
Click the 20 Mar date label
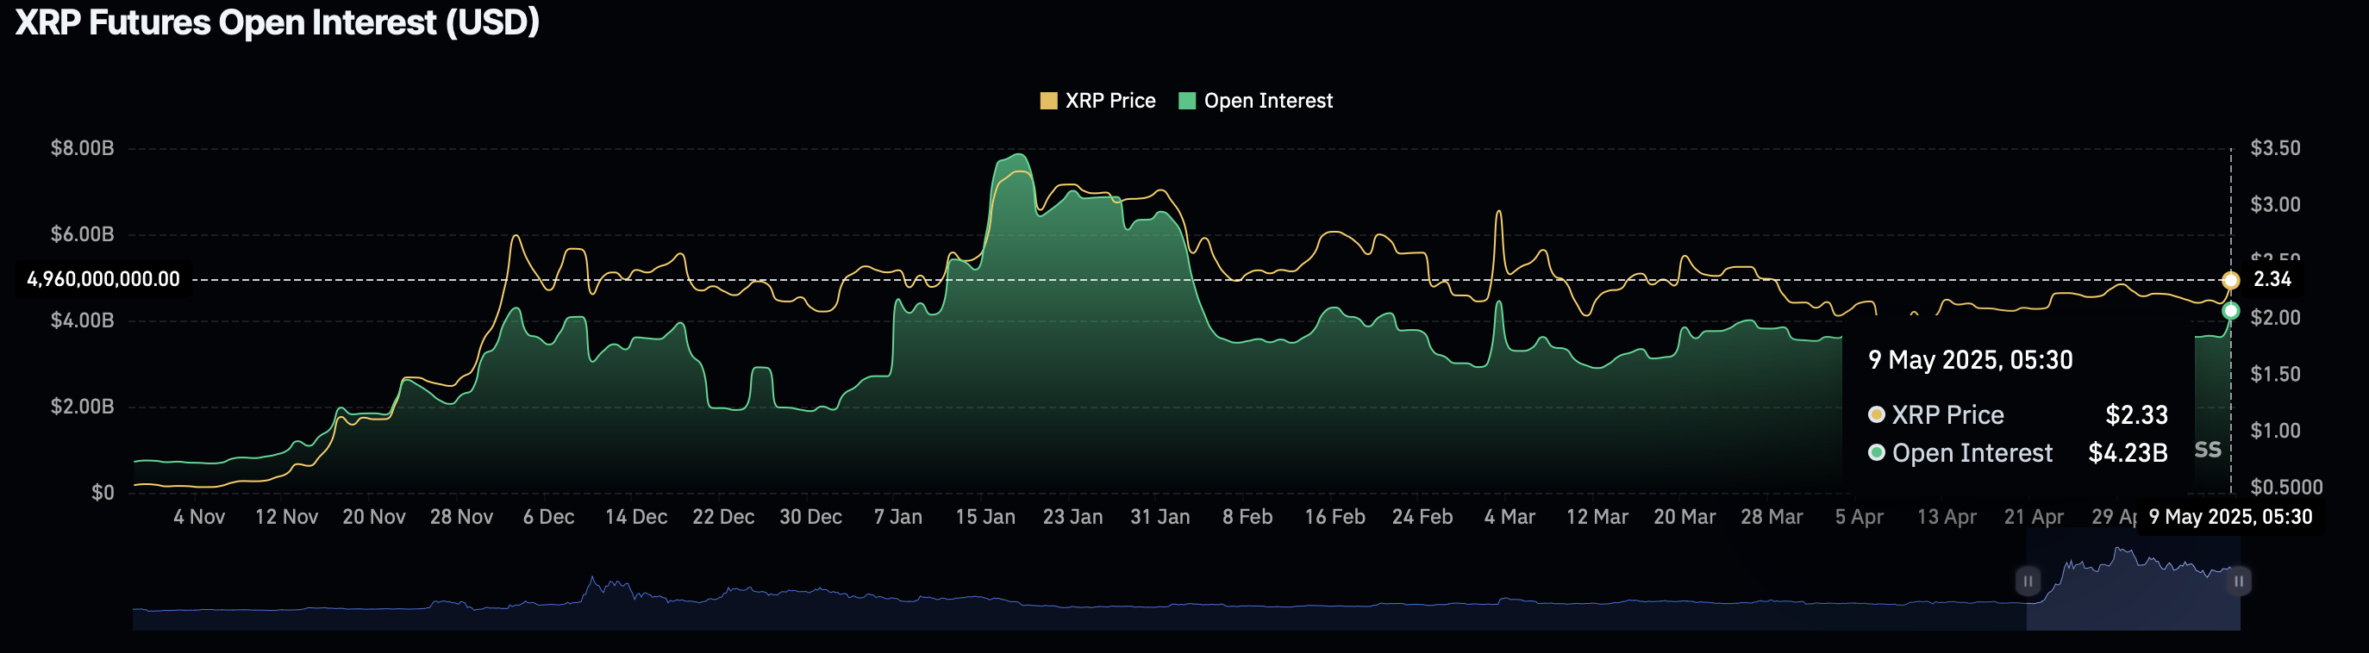1685,517
